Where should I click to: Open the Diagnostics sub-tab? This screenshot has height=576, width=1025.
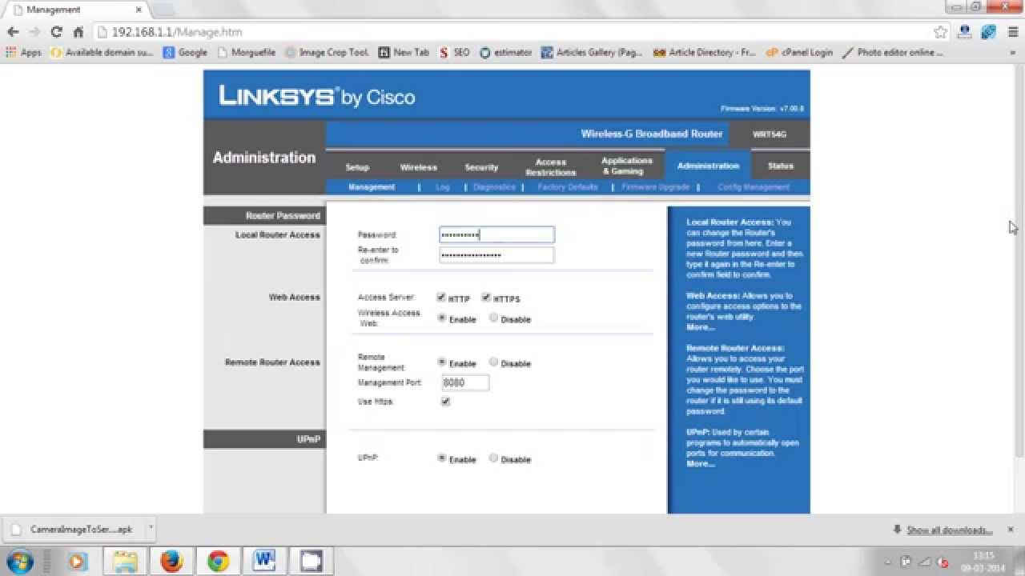pyautogui.click(x=494, y=187)
